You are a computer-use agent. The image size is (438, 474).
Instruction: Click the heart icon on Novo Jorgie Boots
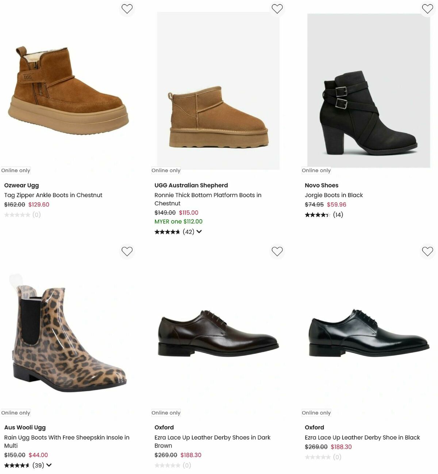pyautogui.click(x=427, y=8)
